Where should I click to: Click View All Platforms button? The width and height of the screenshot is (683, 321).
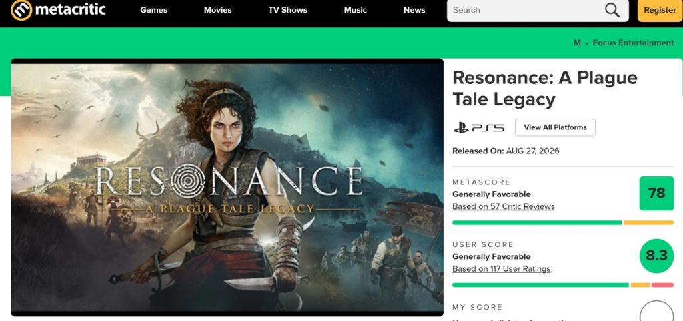click(x=555, y=127)
